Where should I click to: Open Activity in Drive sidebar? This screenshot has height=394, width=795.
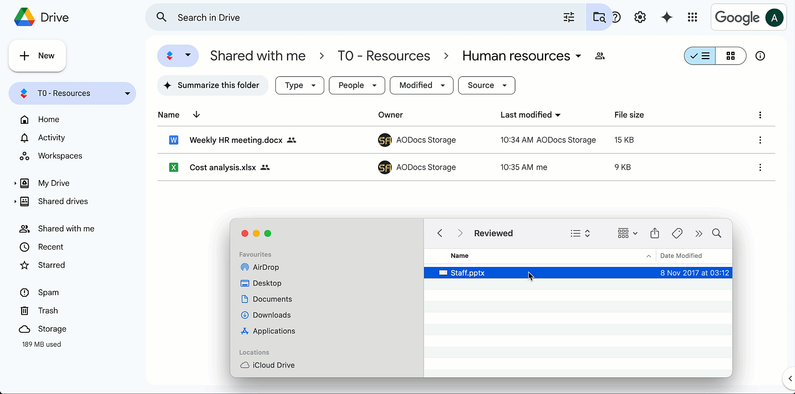click(x=51, y=137)
